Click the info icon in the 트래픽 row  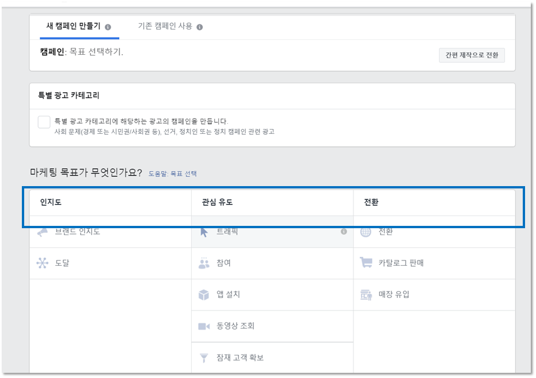pos(344,232)
